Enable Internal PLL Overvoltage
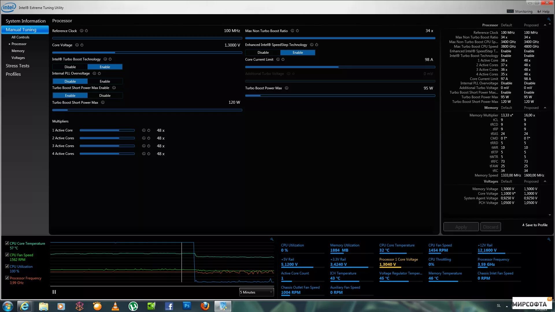555x312 pixels. coord(105,81)
